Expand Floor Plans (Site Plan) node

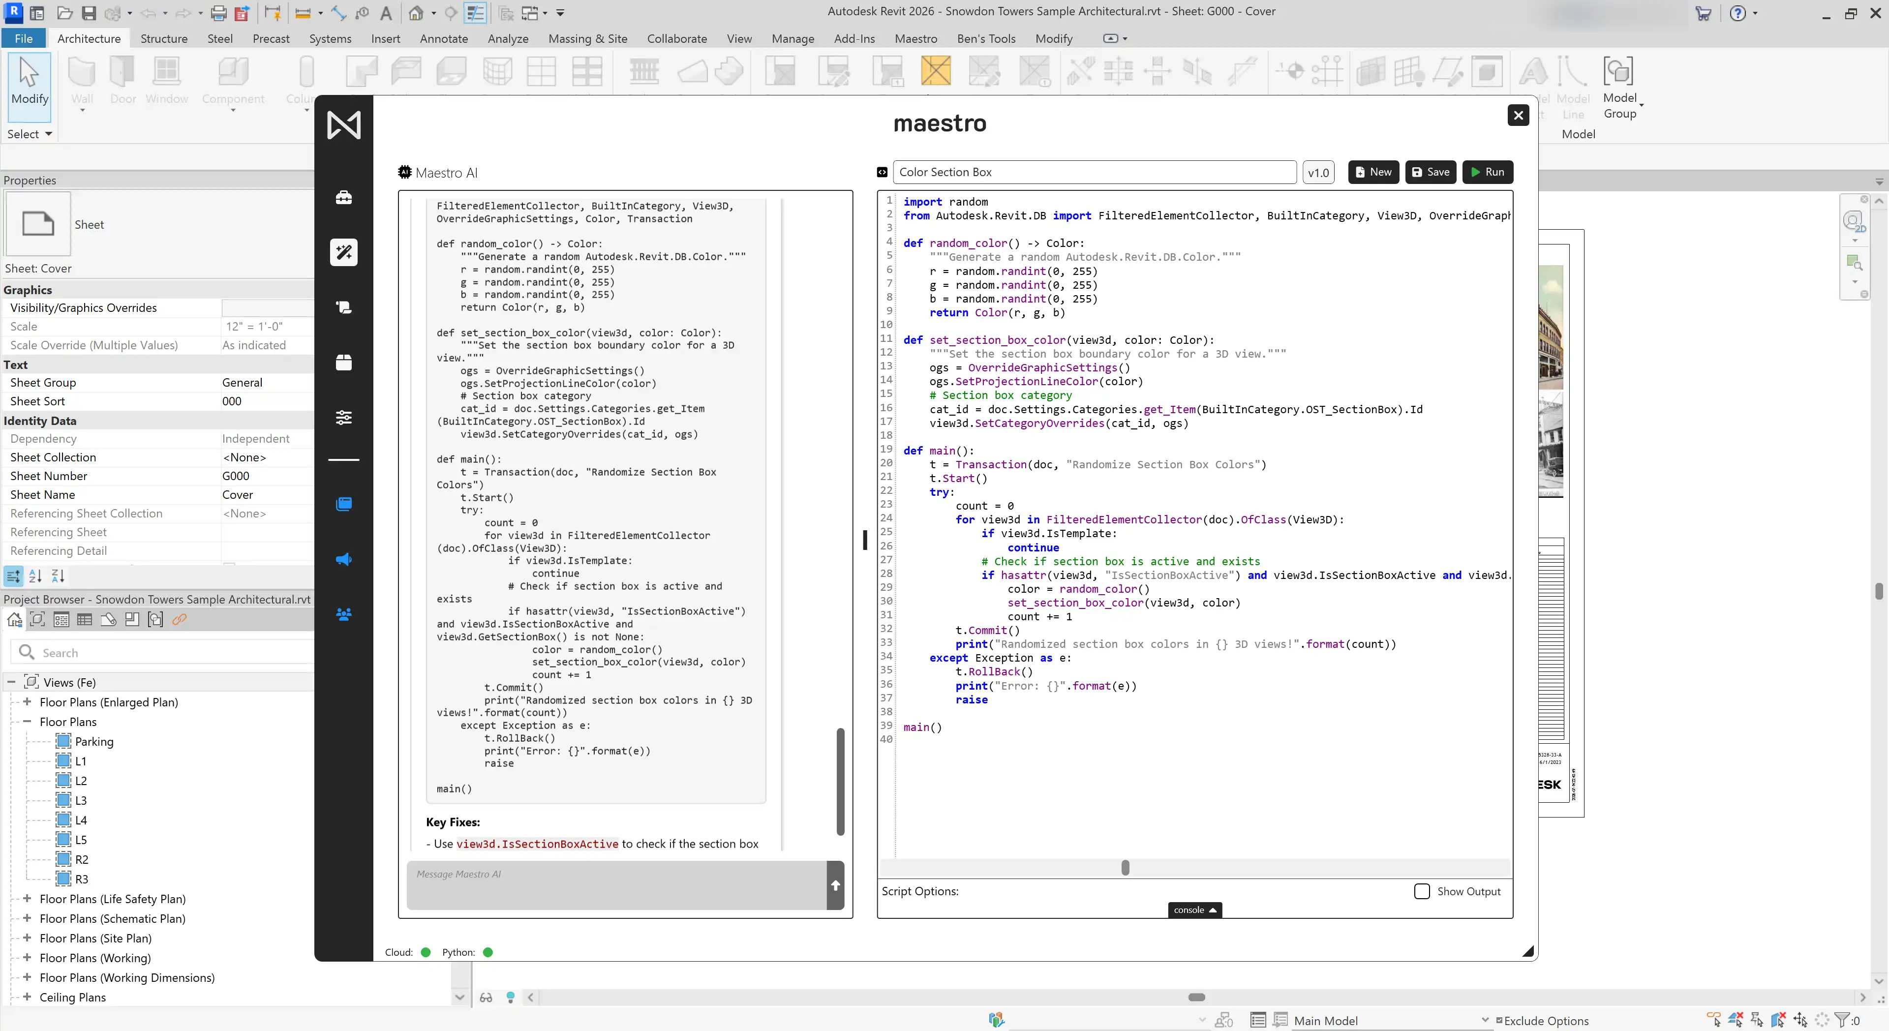pyautogui.click(x=27, y=938)
